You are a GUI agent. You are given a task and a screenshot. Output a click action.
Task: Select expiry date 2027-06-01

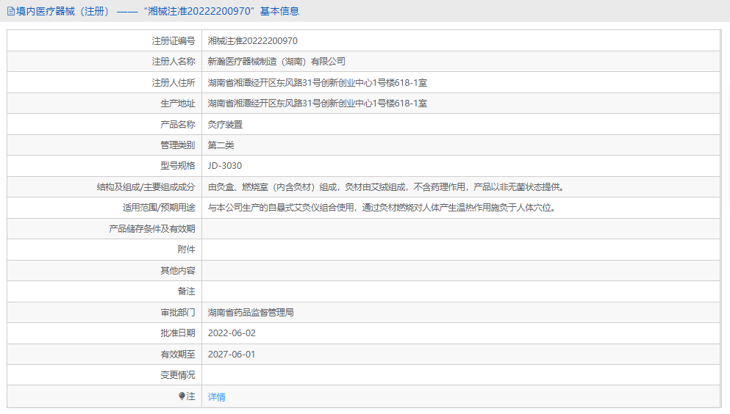pos(232,354)
